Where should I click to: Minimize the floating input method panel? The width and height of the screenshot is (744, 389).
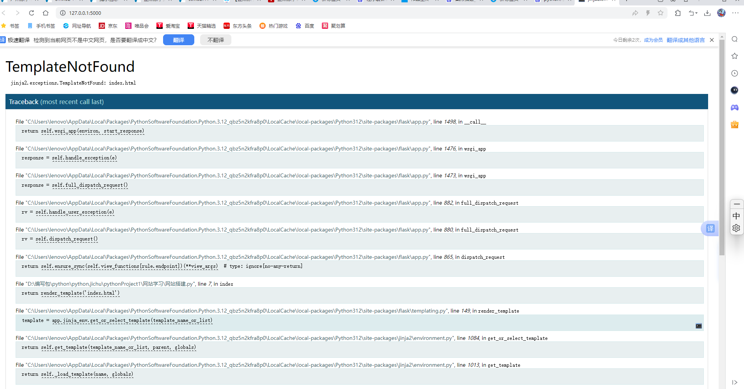737,204
